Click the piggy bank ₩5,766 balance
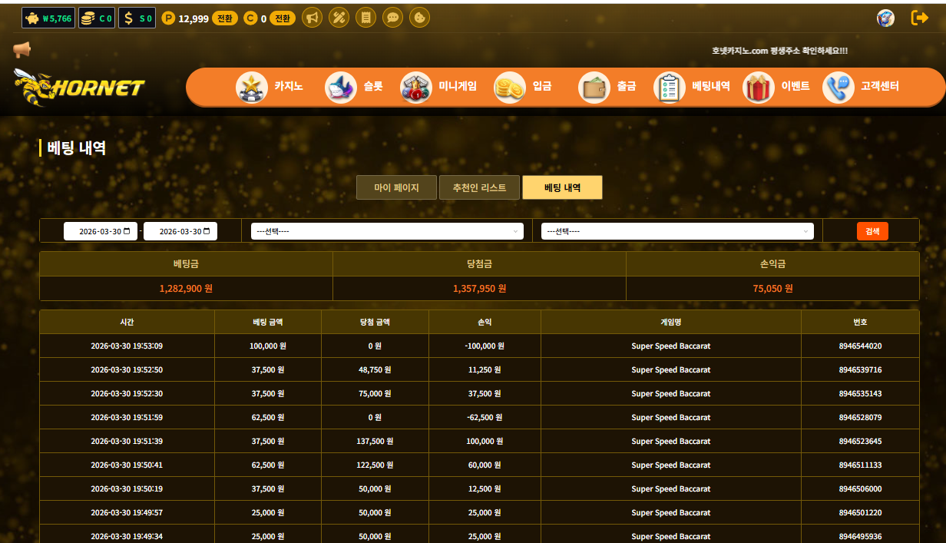 pyautogui.click(x=48, y=18)
